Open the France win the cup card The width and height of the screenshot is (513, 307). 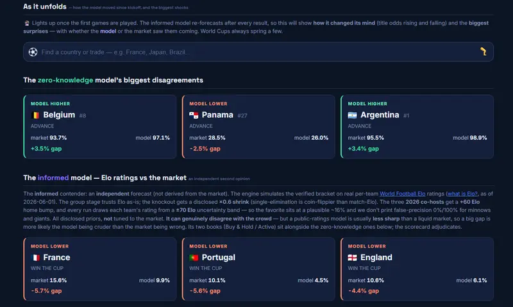point(100,269)
